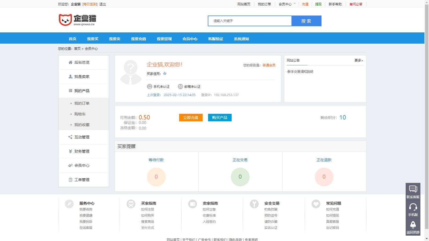Click the 安全交易 wrench icon in footer
429x241 pixels.
254,204
